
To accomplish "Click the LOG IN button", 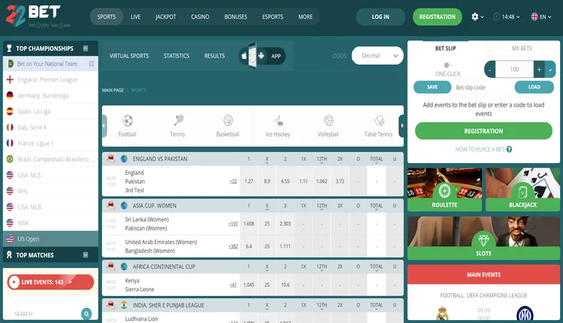I will click(381, 17).
